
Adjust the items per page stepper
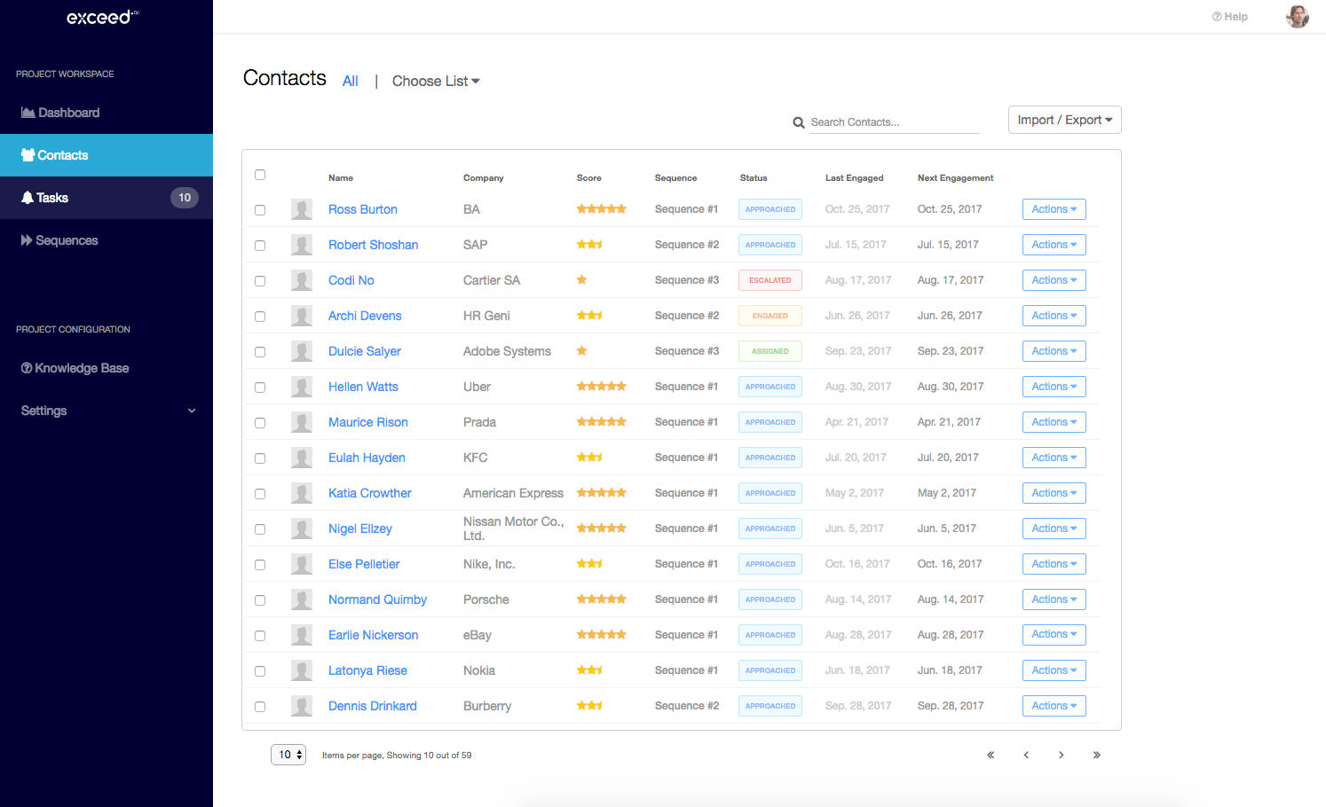click(x=288, y=754)
